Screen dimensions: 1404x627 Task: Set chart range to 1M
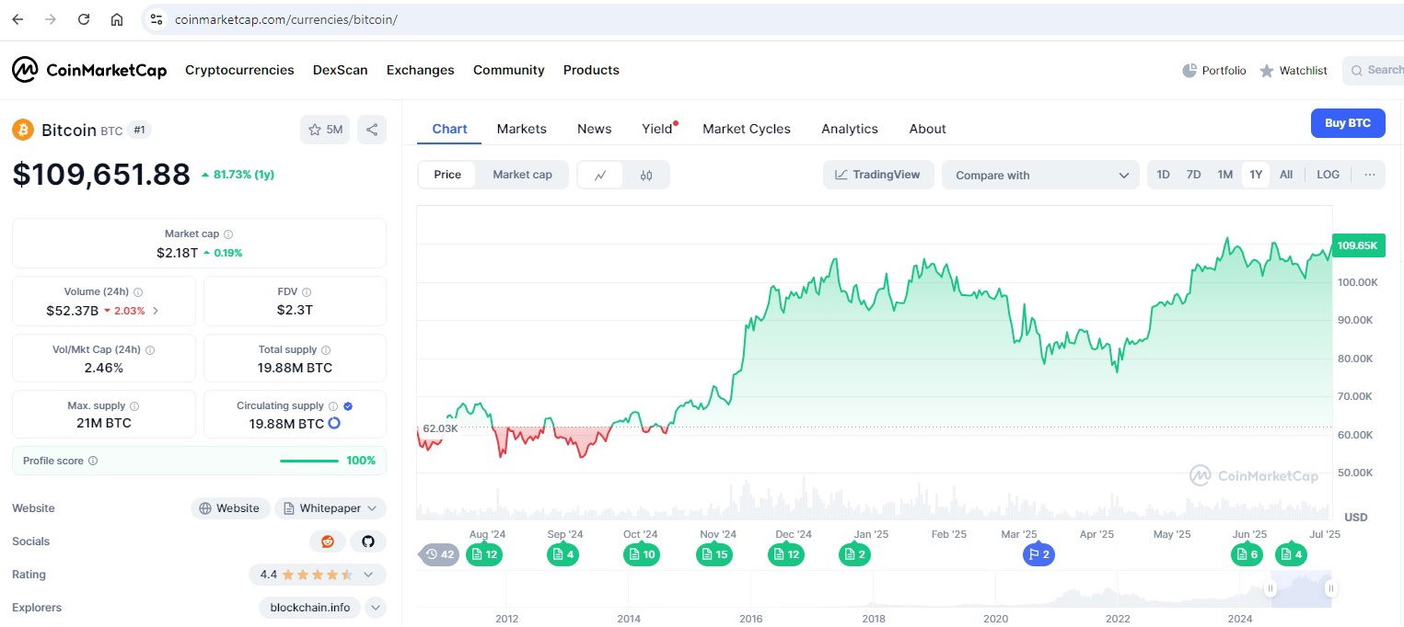click(1224, 175)
